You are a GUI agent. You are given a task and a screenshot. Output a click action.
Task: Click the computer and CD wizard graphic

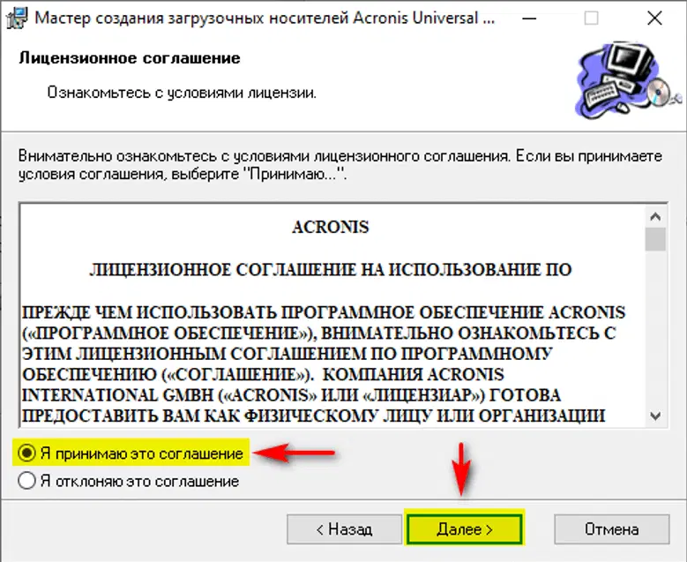[628, 80]
